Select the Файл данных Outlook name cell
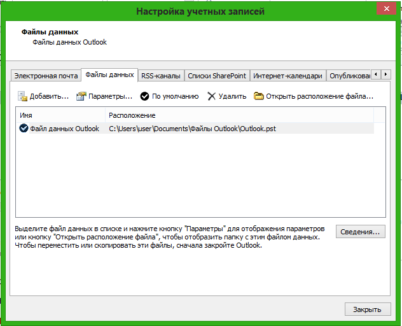Screen dimensions: 402x326 pos(64,129)
